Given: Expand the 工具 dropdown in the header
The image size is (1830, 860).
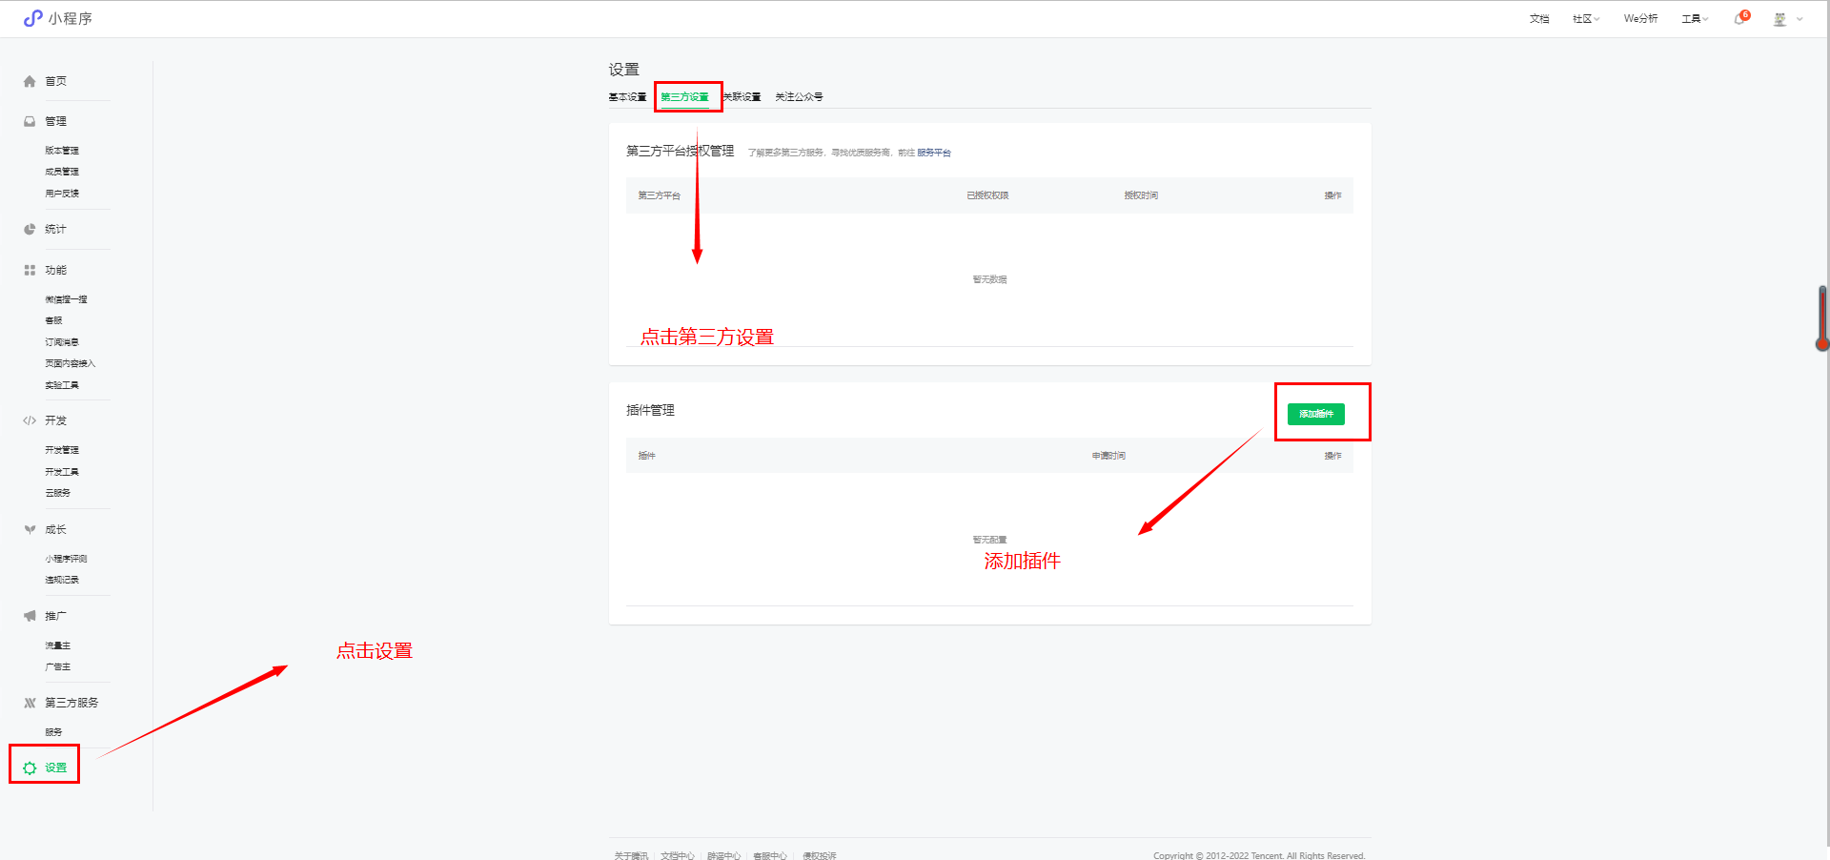Looking at the screenshot, I should 1695,18.
